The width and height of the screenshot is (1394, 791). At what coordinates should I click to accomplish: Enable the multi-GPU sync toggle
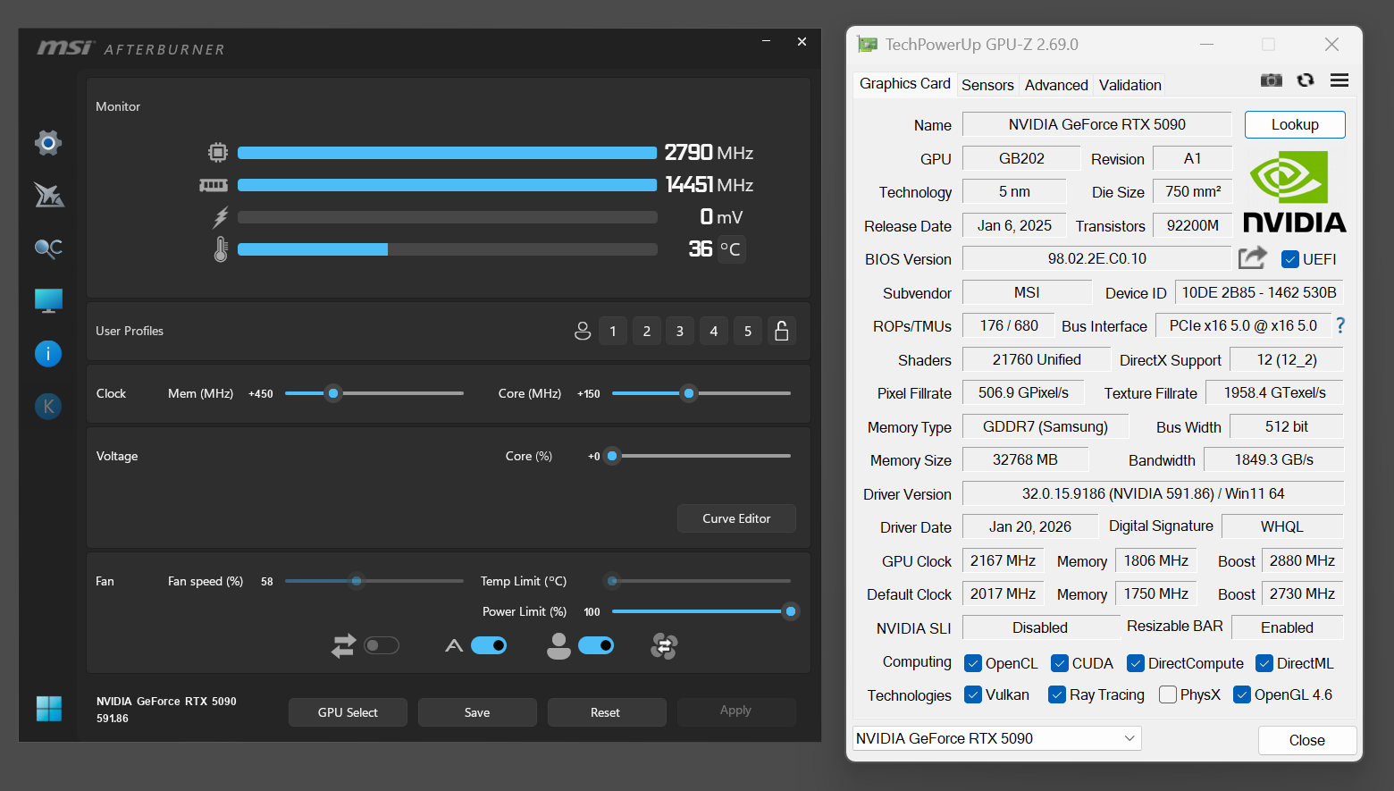click(x=382, y=644)
